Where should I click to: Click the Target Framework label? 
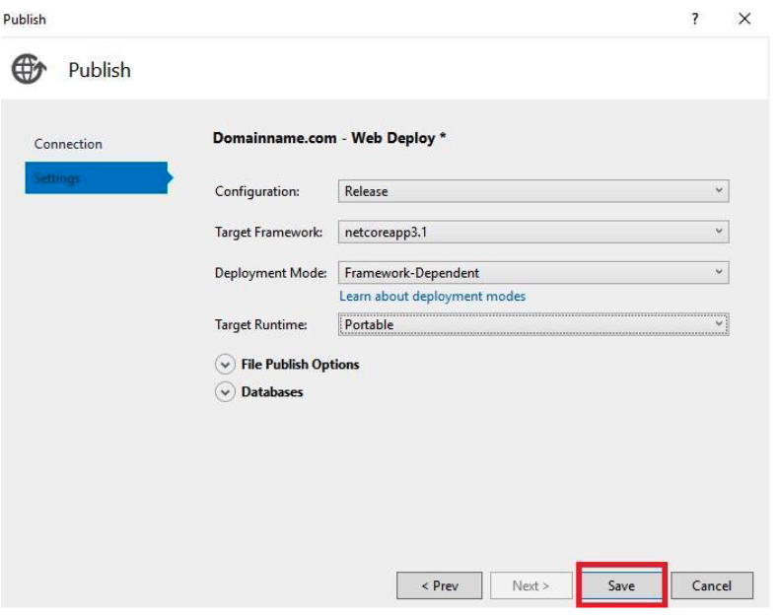268,233
